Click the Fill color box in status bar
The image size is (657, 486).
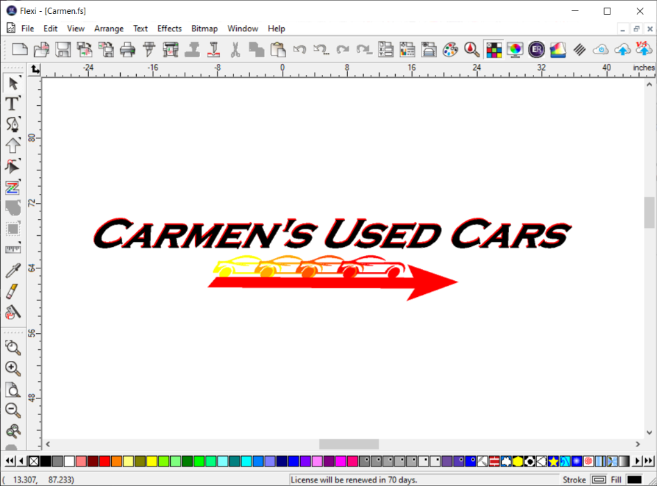pos(634,480)
